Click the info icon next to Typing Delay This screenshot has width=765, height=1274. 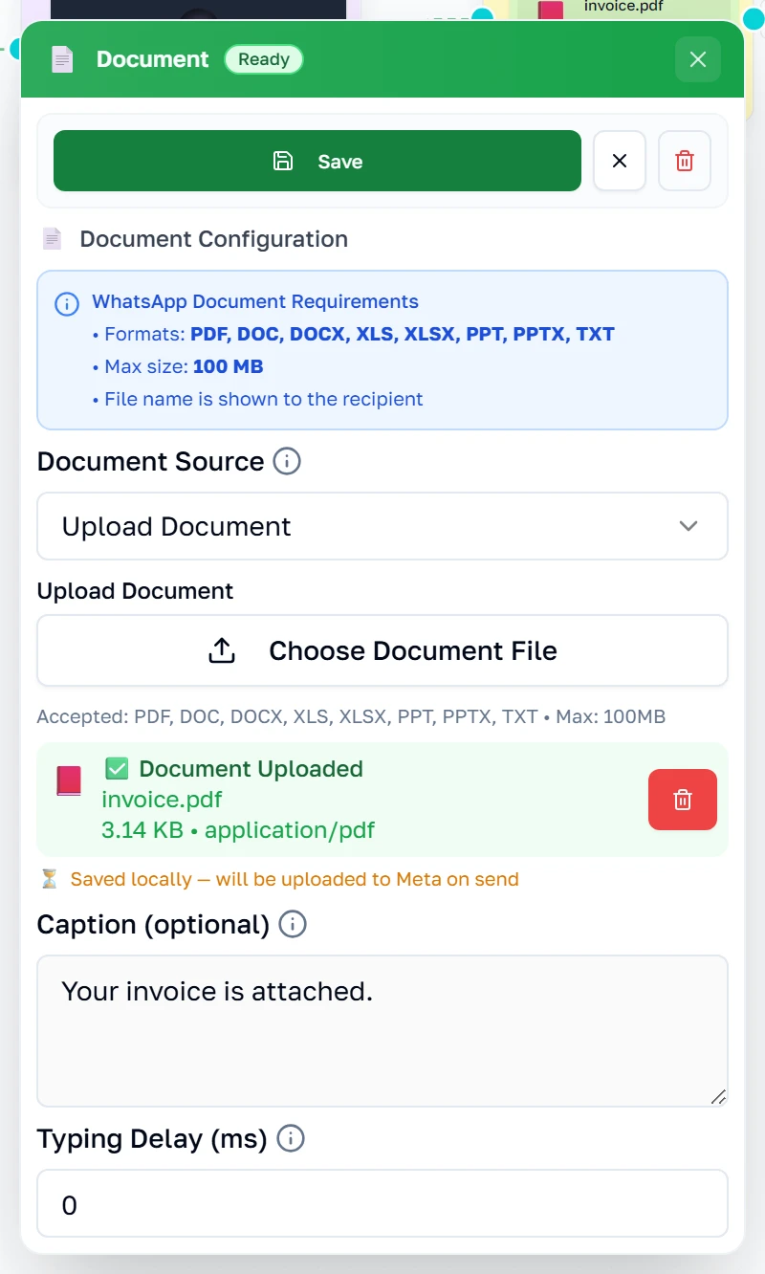(x=291, y=1139)
